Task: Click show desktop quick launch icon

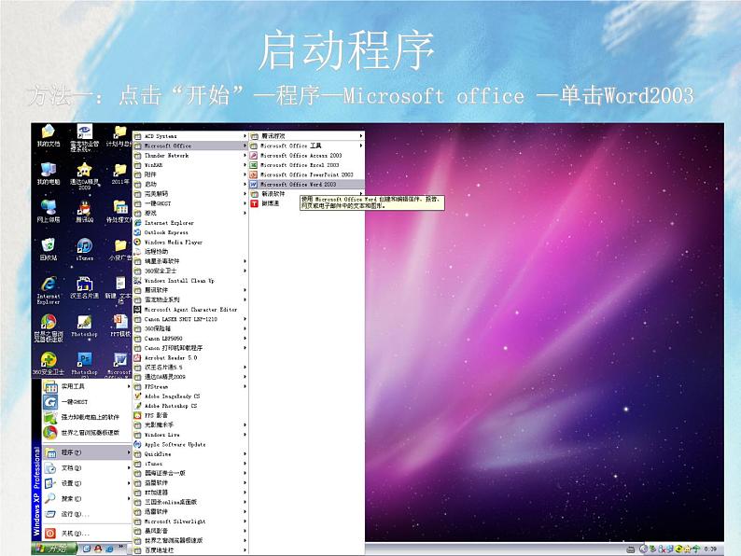Action: [87, 549]
